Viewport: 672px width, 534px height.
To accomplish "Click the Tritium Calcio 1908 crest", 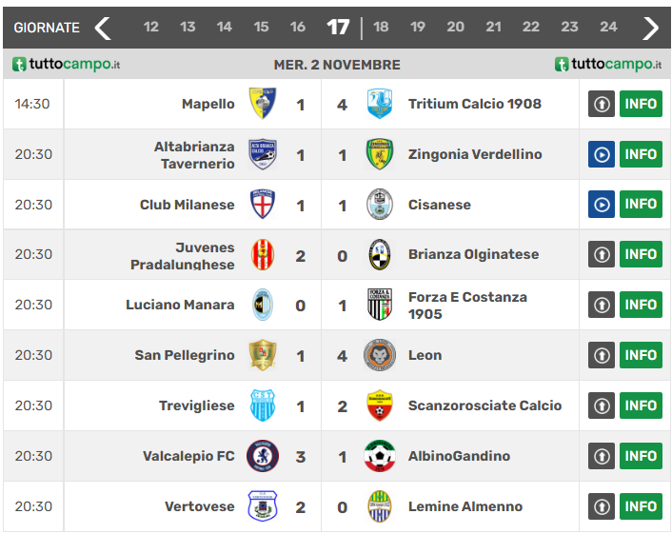I will [x=380, y=104].
